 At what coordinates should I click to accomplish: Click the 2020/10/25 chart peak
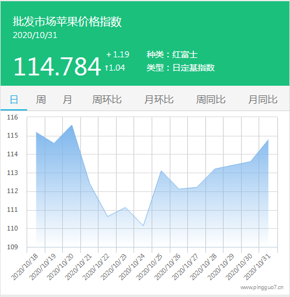[161, 171]
